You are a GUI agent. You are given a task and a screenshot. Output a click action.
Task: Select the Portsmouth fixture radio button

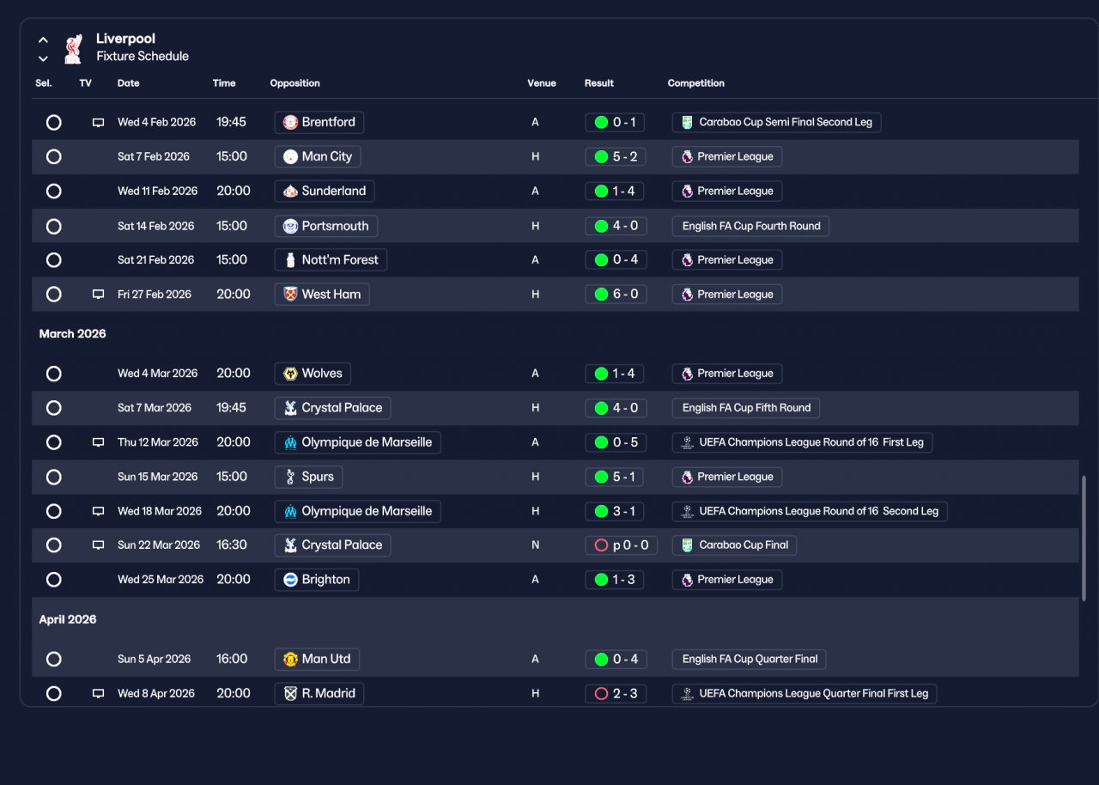(x=53, y=226)
